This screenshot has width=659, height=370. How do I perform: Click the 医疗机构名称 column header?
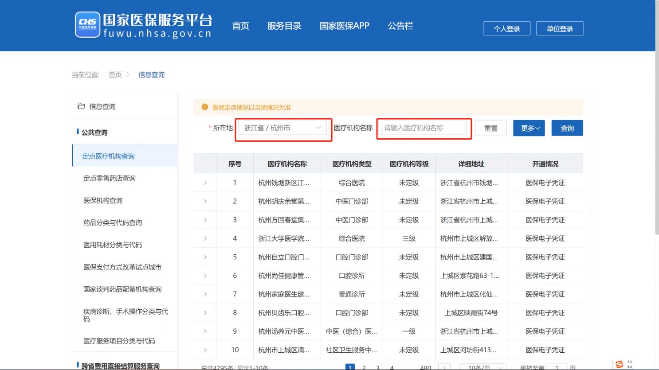click(287, 164)
